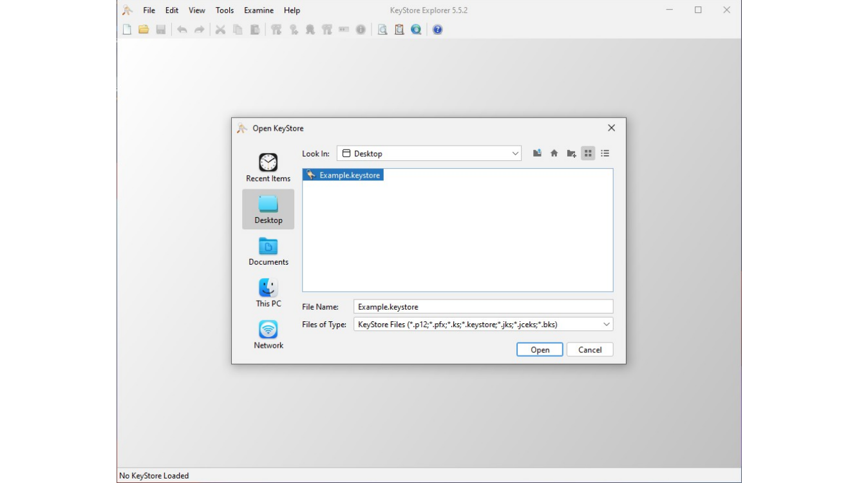This screenshot has height=483, width=859.
Task: Open the Tools menu
Action: [x=225, y=10]
